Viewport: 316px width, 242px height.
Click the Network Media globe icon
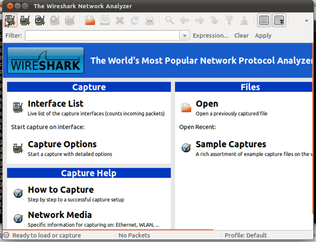pyautogui.click(x=18, y=218)
